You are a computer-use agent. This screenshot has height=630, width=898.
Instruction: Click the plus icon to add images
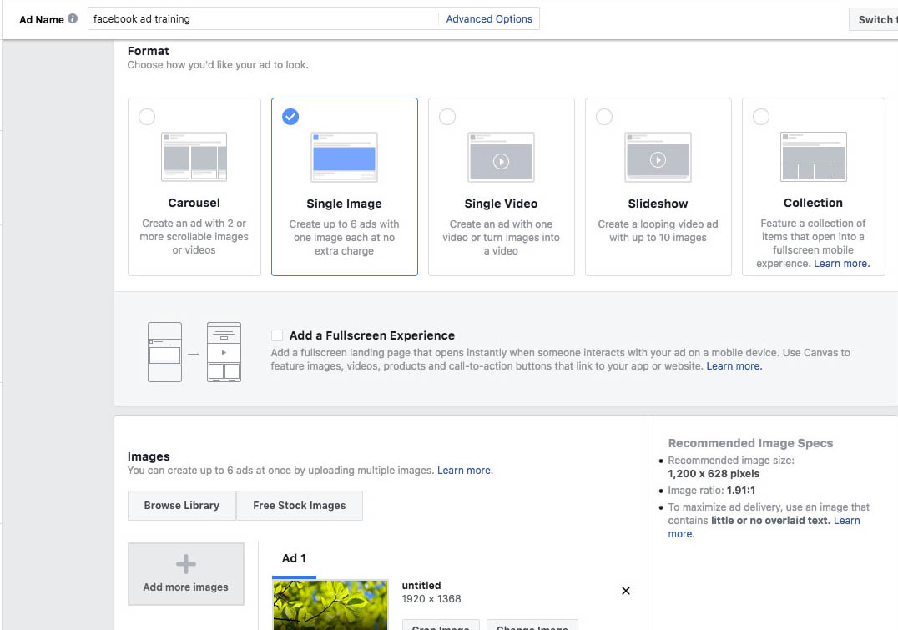[x=185, y=564]
